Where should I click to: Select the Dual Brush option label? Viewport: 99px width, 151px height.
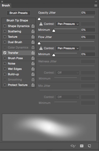(15, 42)
